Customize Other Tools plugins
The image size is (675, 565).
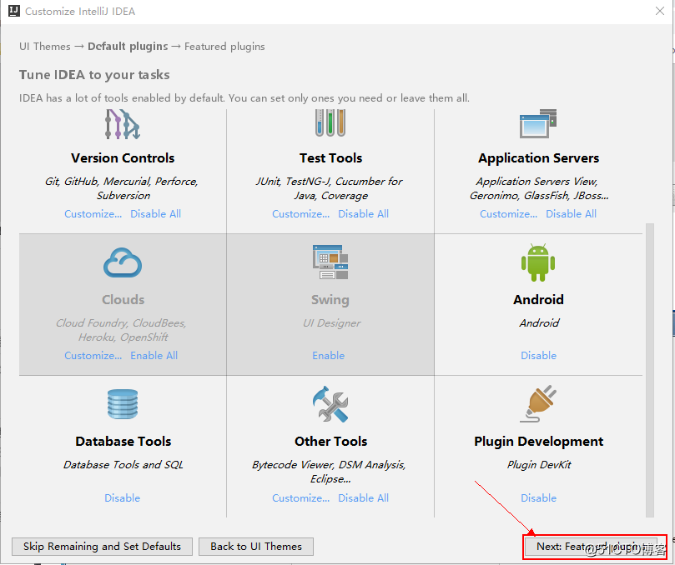(300, 498)
